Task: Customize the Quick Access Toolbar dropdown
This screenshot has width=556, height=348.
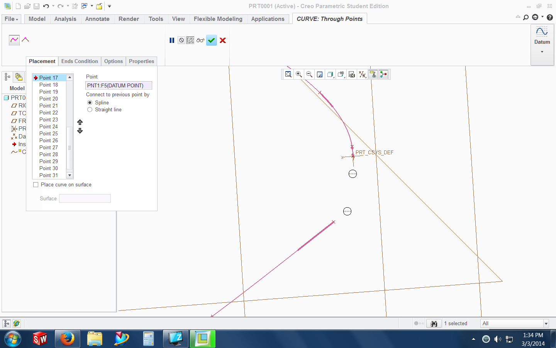Action: pyautogui.click(x=109, y=6)
